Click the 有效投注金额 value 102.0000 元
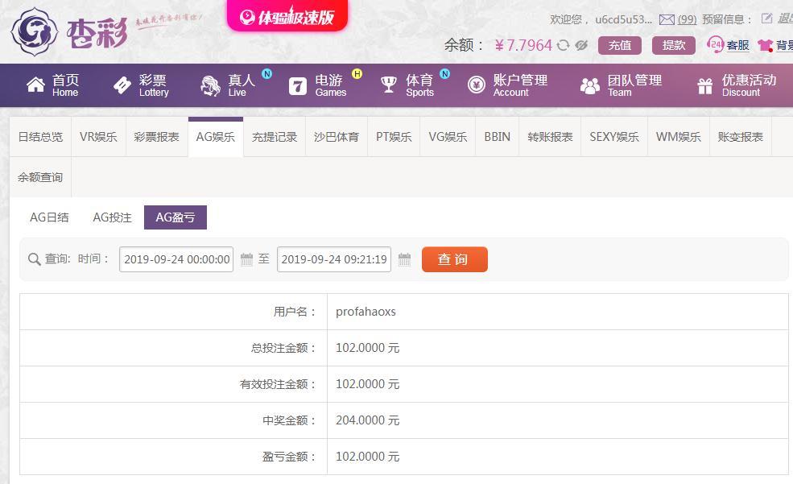This screenshot has width=793, height=484. [x=368, y=384]
